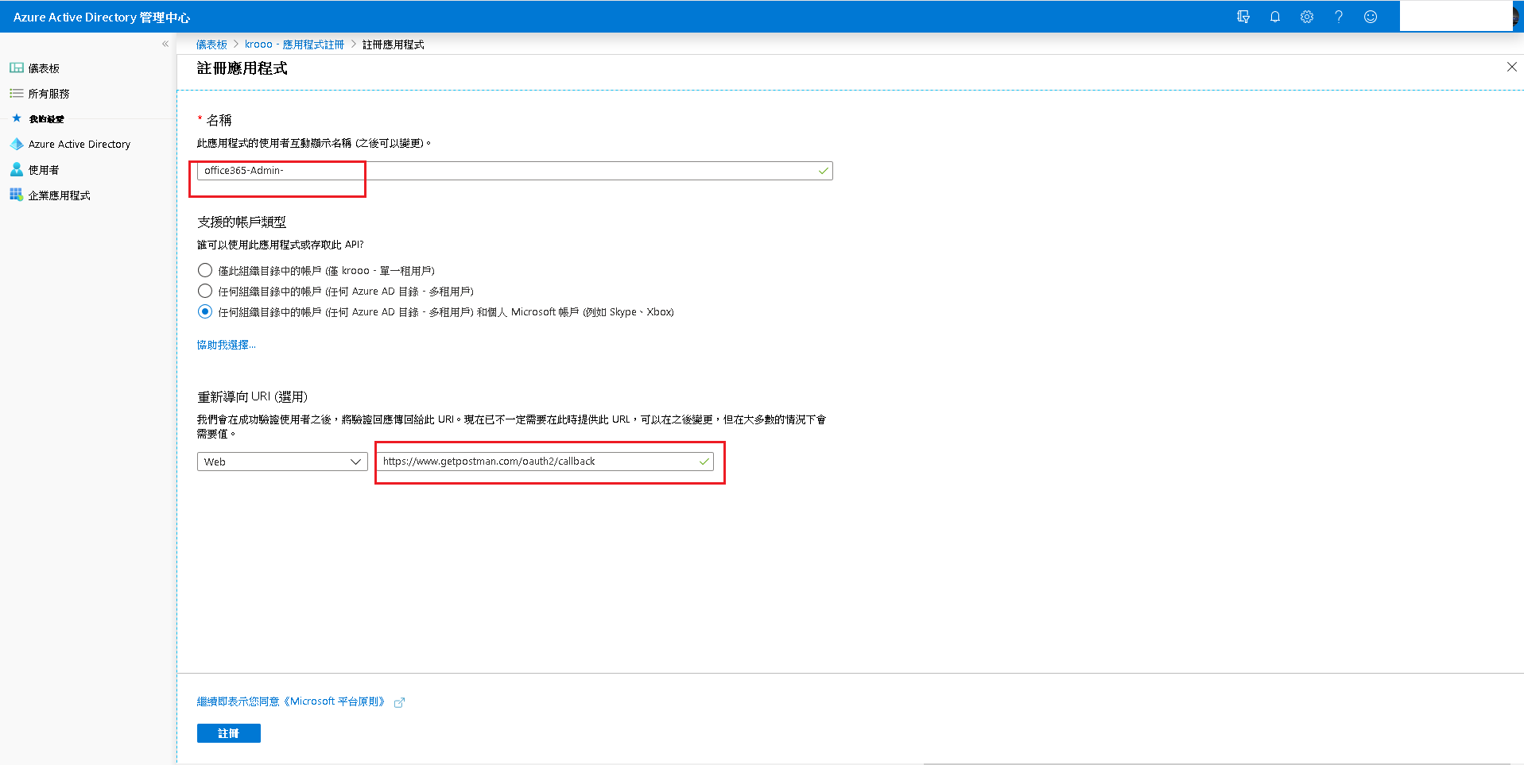Expand the Web redirect URI type dropdown
The image size is (1524, 765).
pos(282,462)
